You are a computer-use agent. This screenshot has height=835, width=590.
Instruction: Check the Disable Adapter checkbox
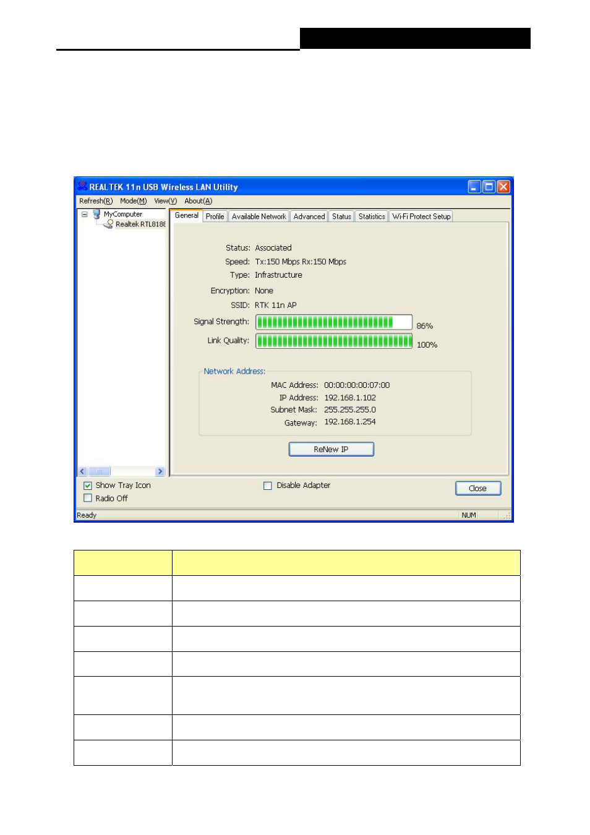(268, 486)
